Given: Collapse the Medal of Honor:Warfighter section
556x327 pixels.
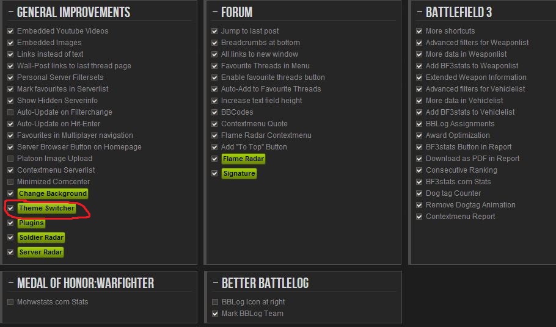Looking at the screenshot, I should (11, 284).
